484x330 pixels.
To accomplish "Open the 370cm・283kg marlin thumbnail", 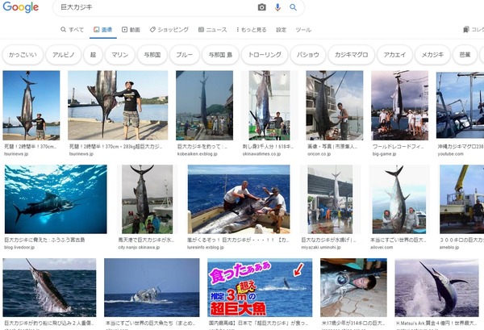I will click(118, 105).
